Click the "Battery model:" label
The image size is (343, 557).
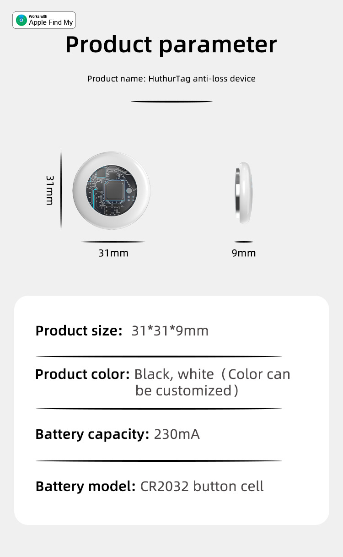coord(86,486)
